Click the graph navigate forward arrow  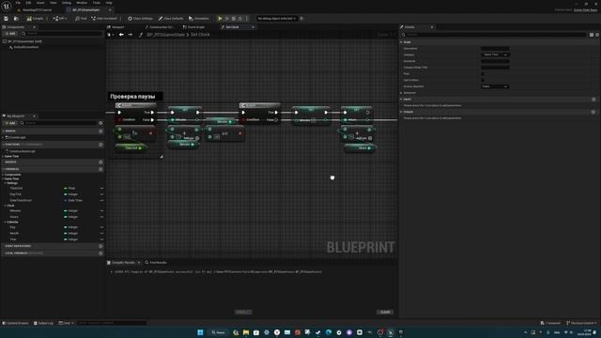(x=131, y=35)
